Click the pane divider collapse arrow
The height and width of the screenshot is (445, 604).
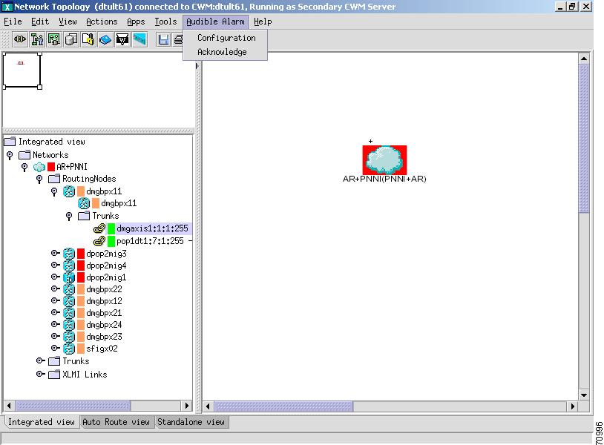(197, 66)
